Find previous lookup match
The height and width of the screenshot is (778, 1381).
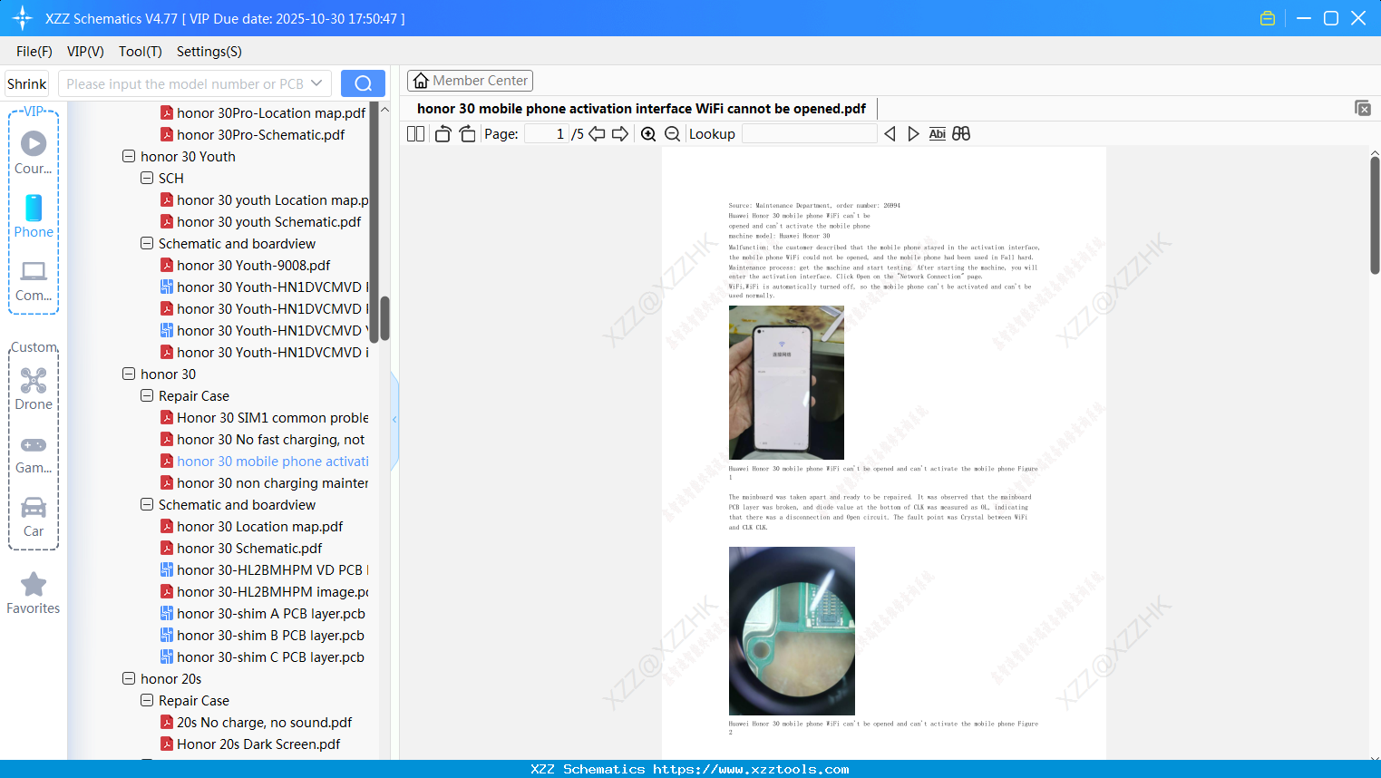coord(890,134)
